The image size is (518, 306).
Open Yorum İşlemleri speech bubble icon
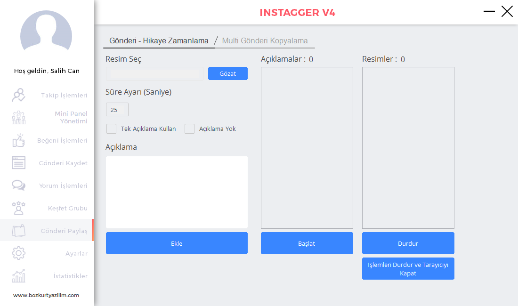coord(18,185)
